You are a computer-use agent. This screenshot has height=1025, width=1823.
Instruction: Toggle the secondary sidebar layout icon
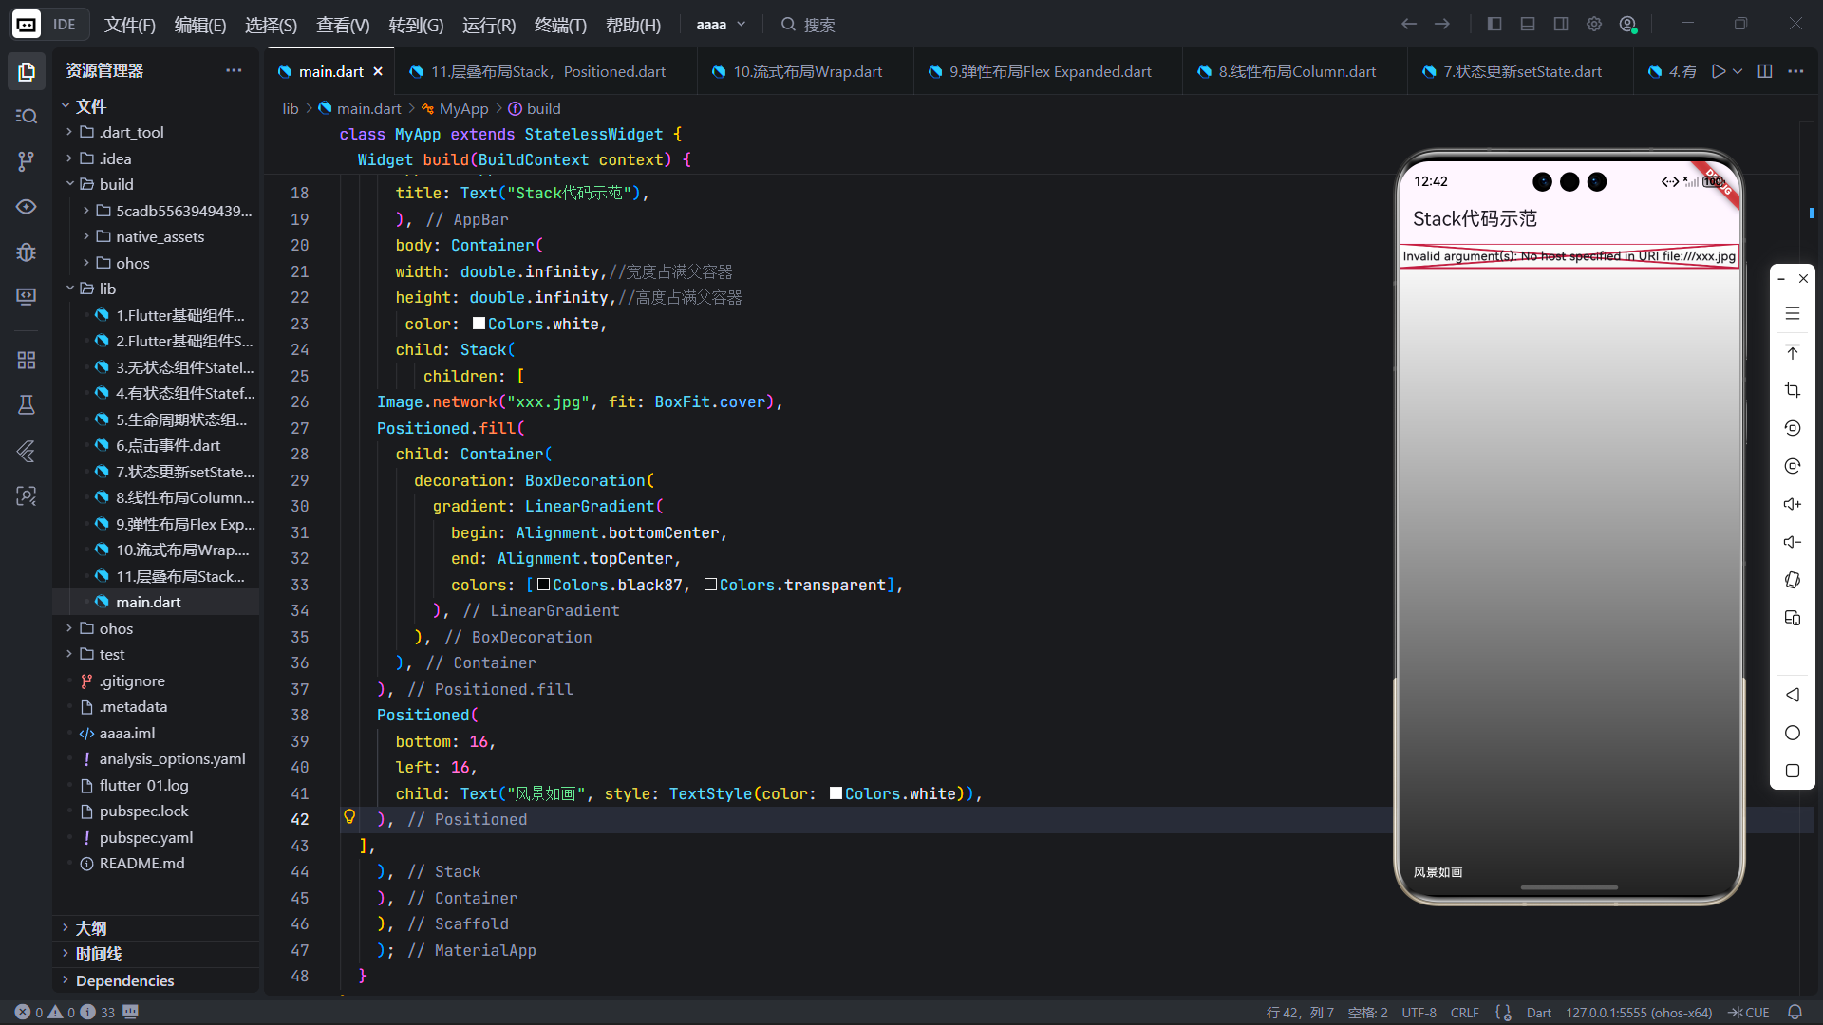coord(1561,25)
